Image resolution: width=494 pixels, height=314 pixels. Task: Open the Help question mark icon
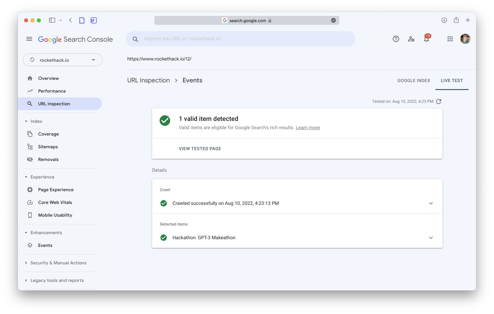coord(396,39)
